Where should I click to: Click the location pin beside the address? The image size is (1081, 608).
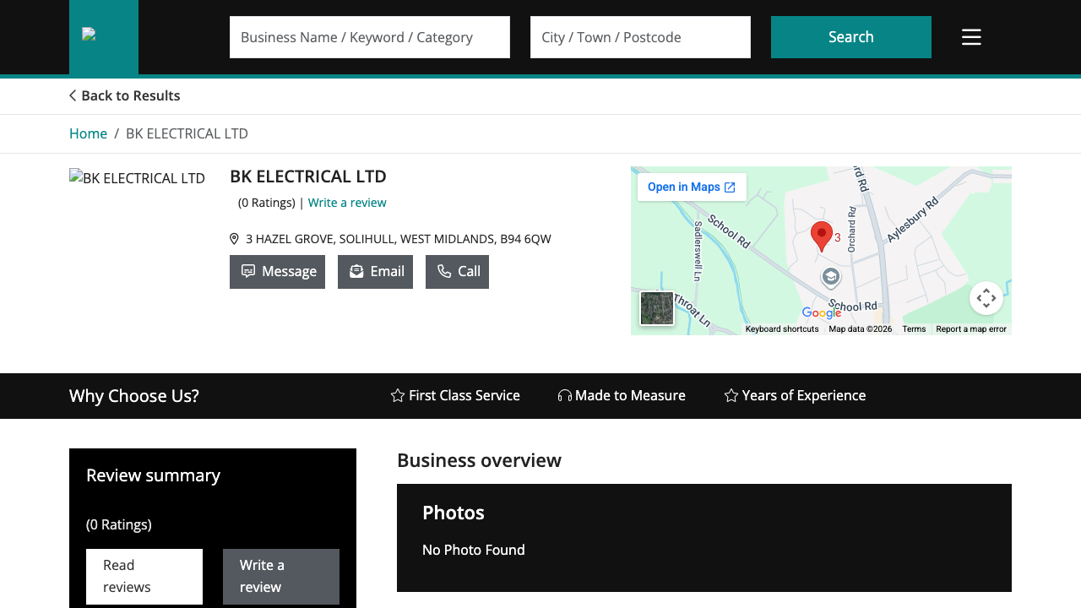click(233, 238)
